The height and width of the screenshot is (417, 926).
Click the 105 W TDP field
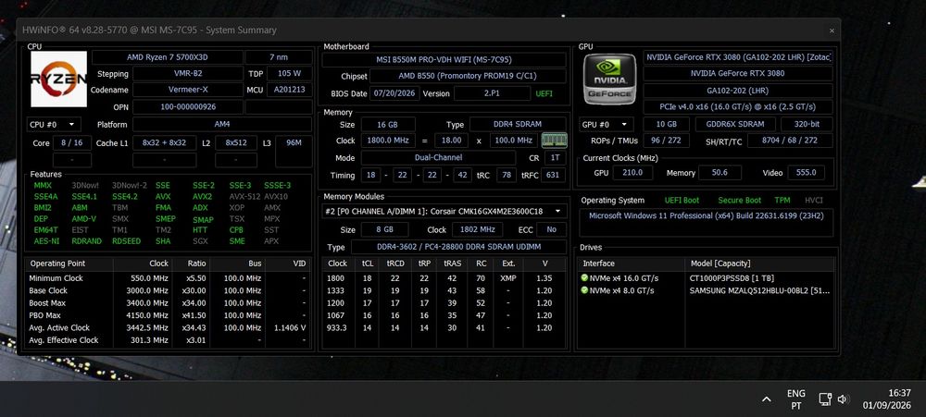tap(289, 74)
